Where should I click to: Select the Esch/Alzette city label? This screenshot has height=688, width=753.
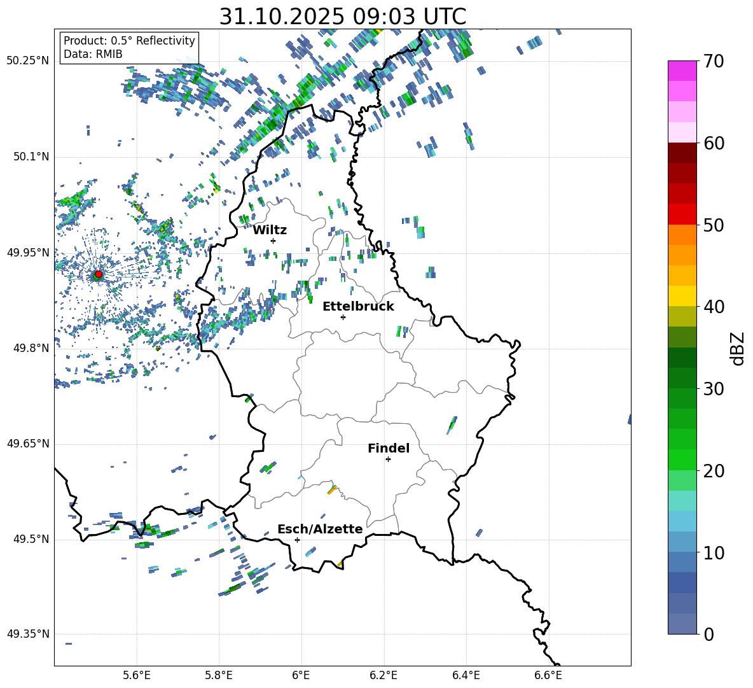click(320, 529)
